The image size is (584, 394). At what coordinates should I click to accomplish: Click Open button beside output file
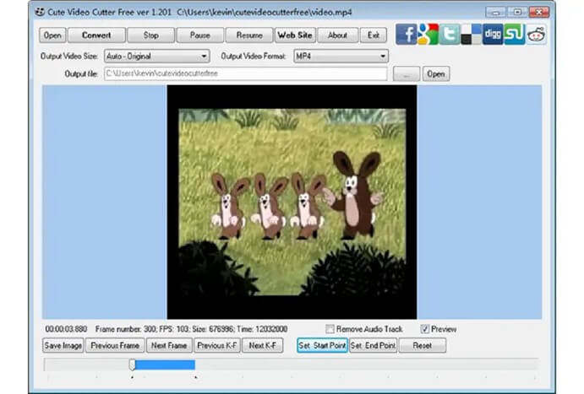436,74
